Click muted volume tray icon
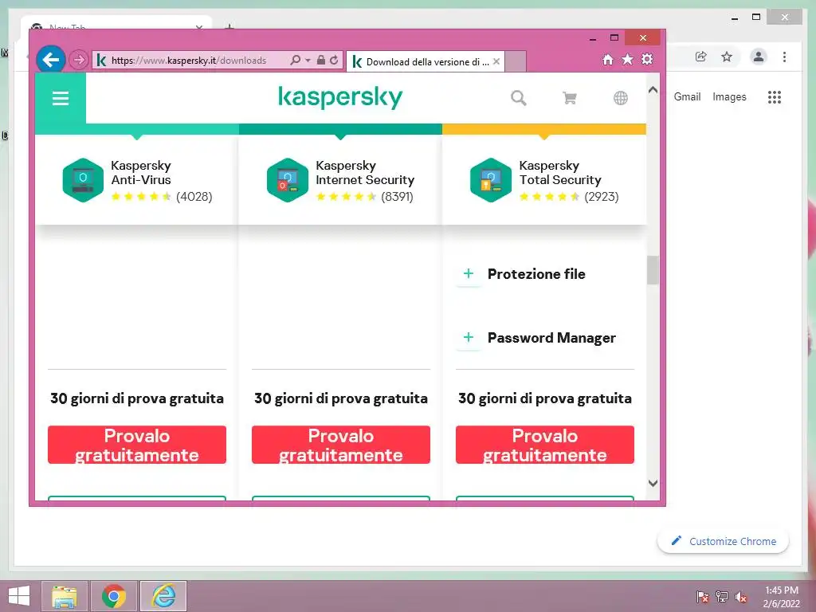816x612 pixels. [x=740, y=597]
